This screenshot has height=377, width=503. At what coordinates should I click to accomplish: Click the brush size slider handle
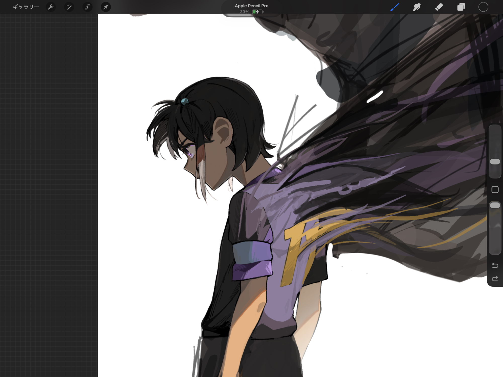(x=495, y=162)
